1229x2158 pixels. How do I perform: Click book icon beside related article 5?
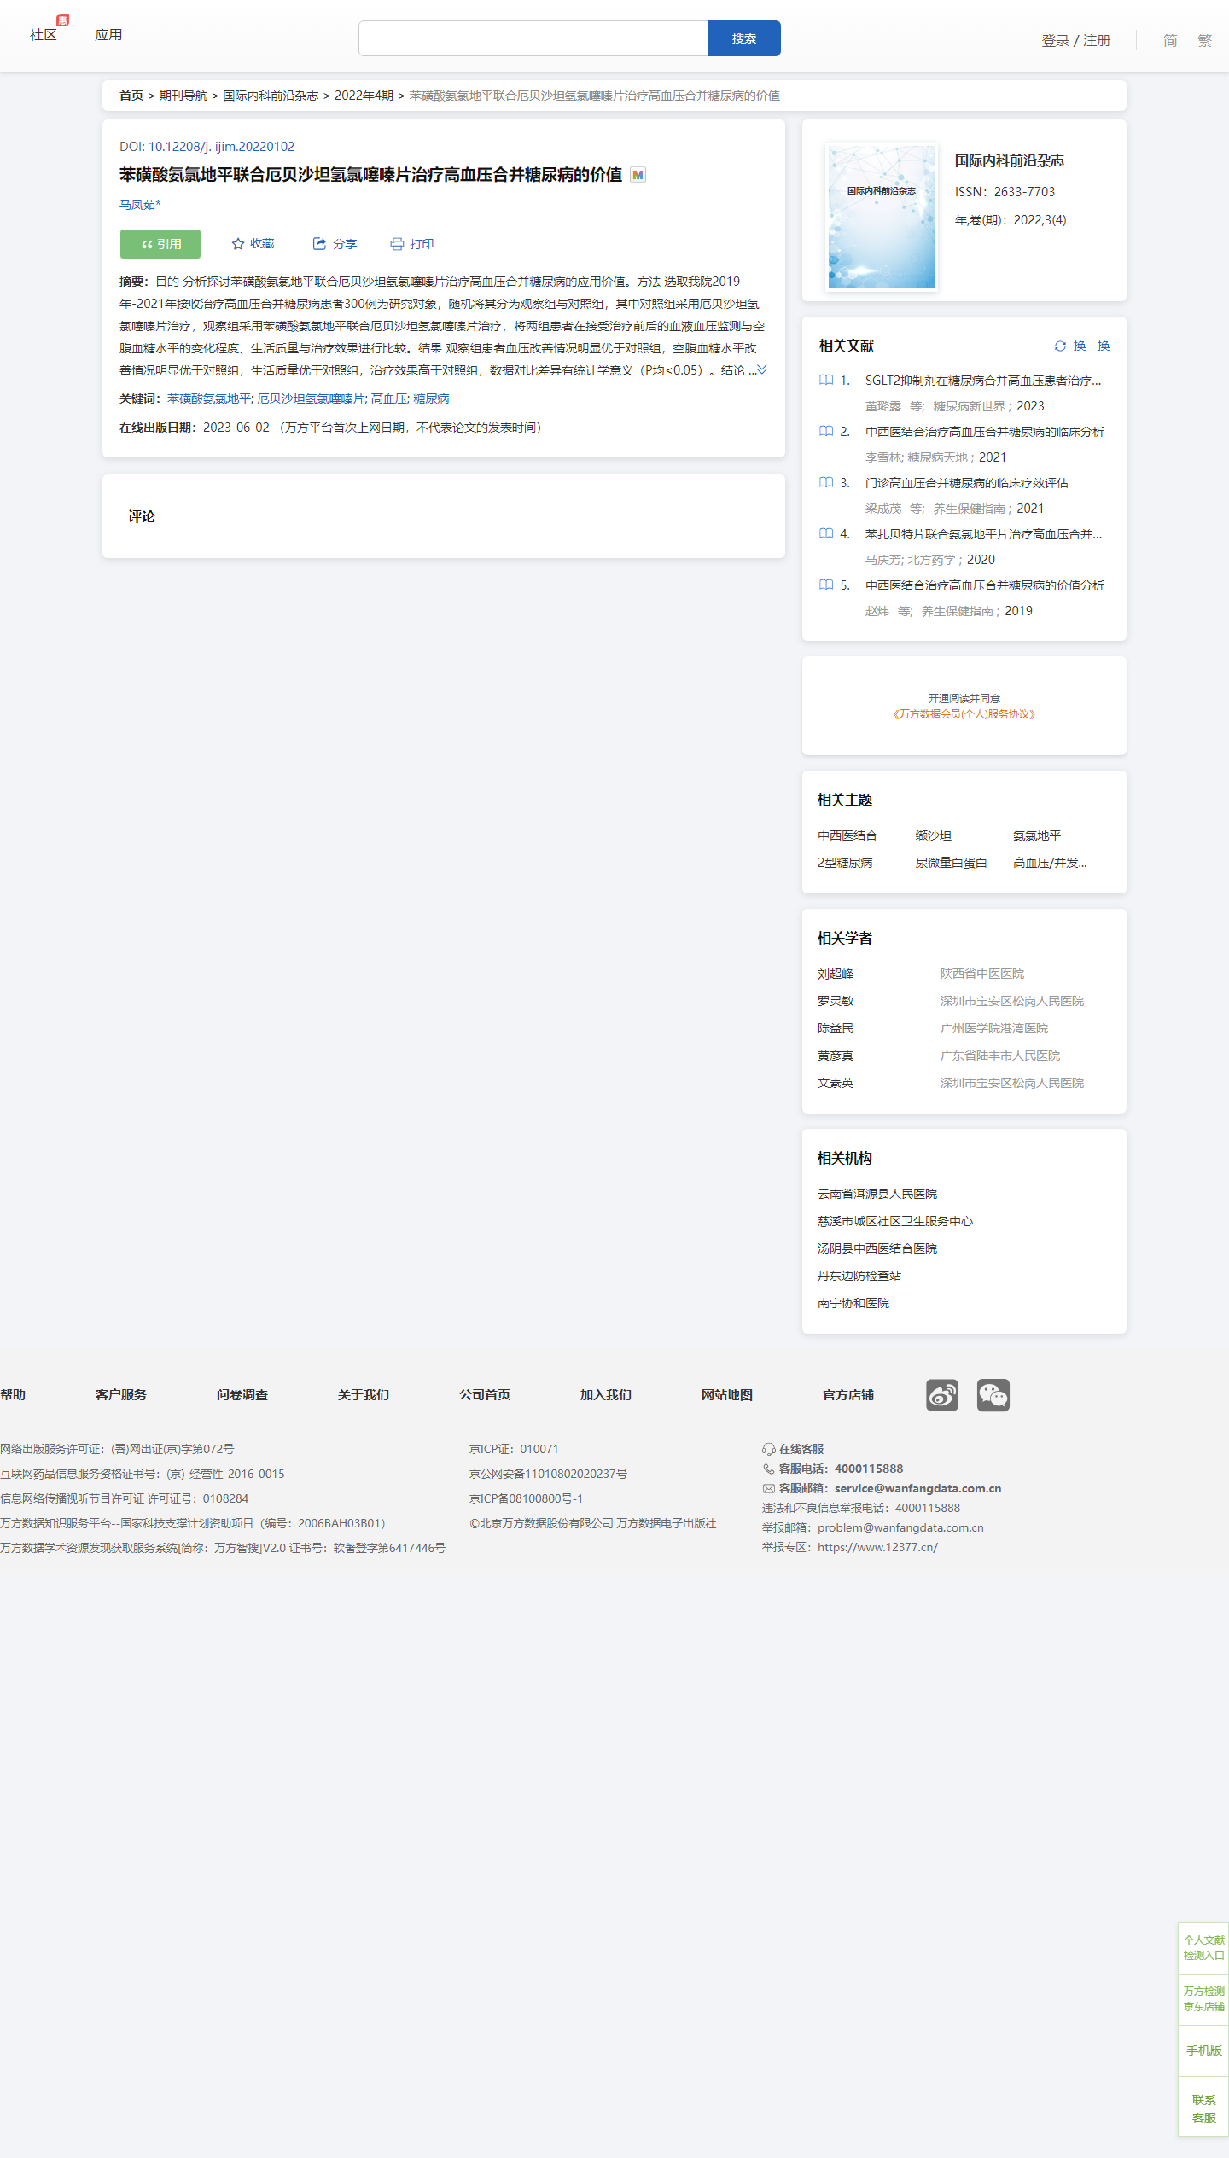click(826, 585)
